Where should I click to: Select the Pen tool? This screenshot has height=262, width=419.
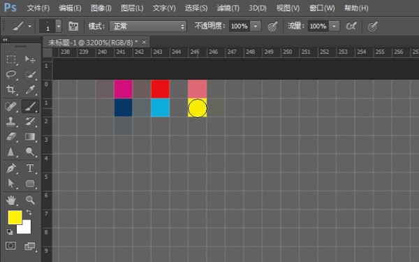tap(10, 168)
